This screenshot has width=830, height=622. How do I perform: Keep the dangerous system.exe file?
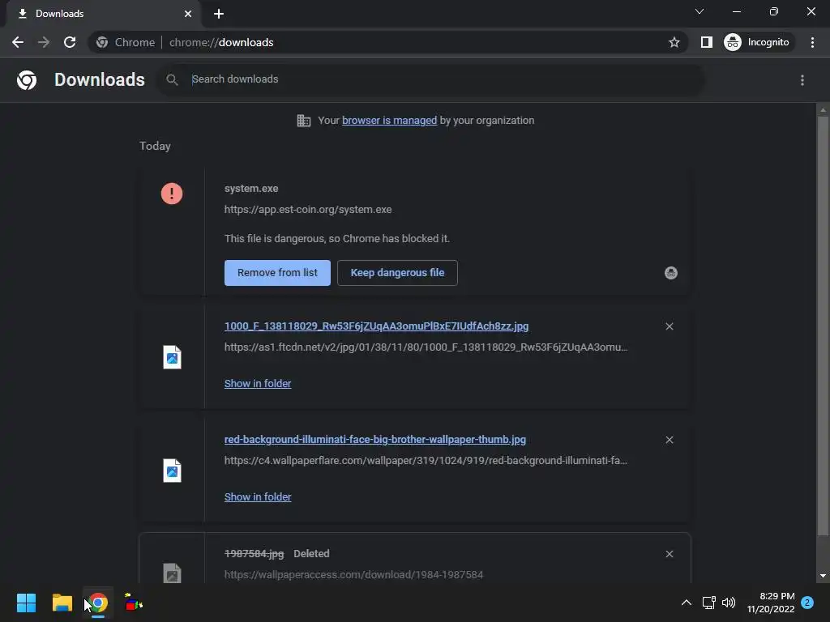[397, 273]
